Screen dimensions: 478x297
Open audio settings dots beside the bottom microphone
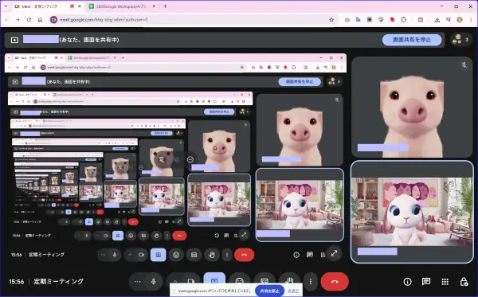(138, 281)
